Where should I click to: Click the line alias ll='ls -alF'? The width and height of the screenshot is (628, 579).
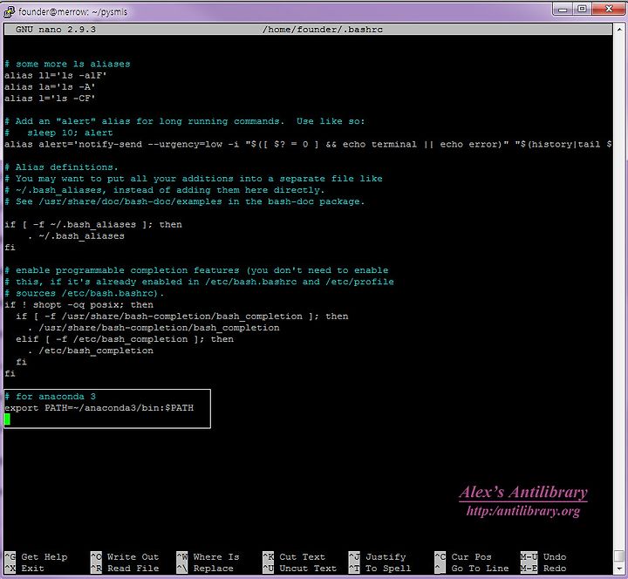[x=56, y=76]
